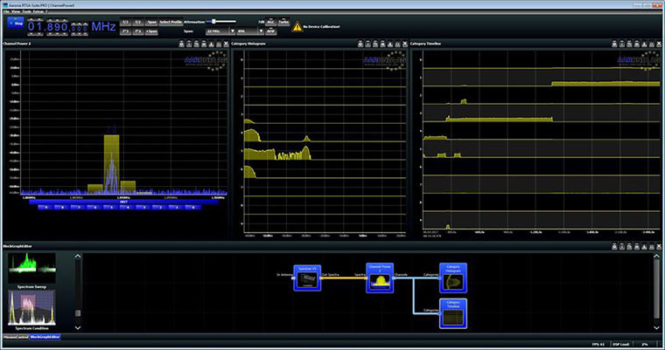The image size is (665, 350).
Task: Open the Span 22 MHz dropdown
Action: click(x=220, y=31)
